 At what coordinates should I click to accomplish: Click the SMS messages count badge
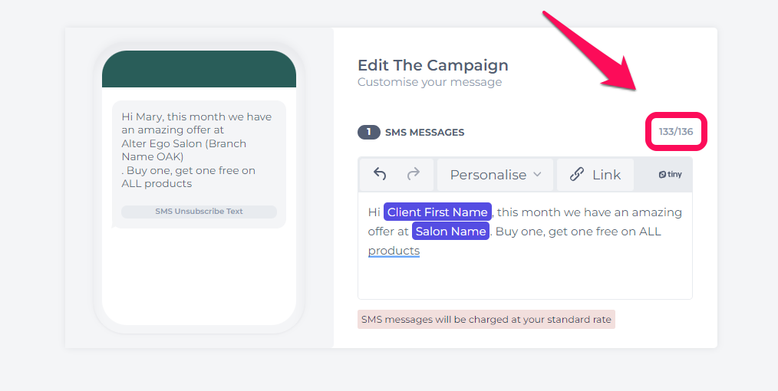[x=368, y=133]
